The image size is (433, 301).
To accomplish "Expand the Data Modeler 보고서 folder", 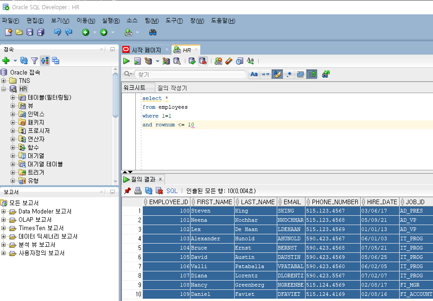I will [x=4, y=212].
